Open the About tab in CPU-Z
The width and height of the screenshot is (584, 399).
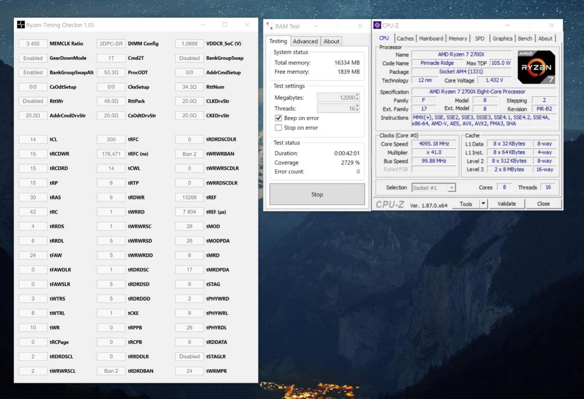[545, 38]
